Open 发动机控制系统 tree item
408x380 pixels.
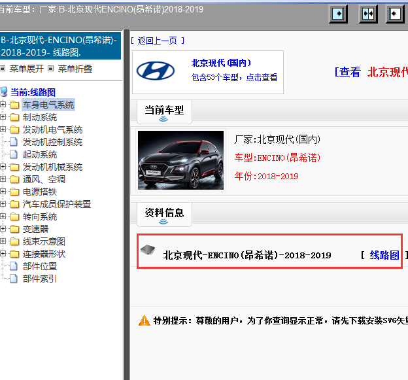click(x=52, y=142)
